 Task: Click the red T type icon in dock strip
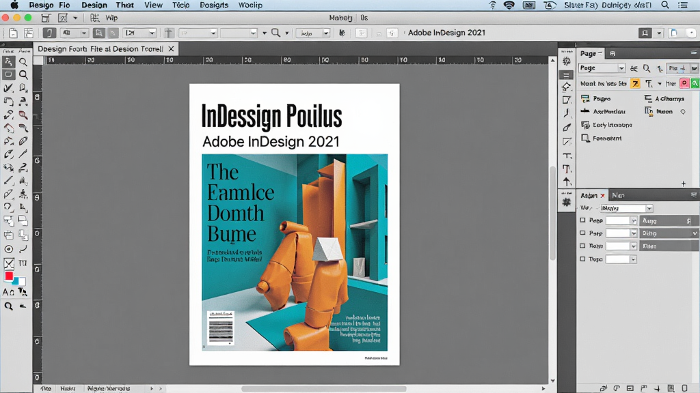(x=567, y=169)
